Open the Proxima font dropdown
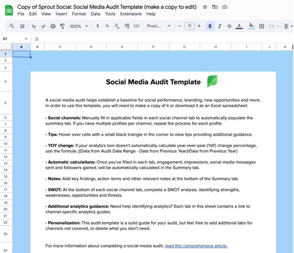The width and height of the screenshot is (294, 253). point(159,26)
